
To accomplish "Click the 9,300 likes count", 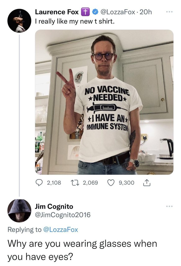I will pos(127,183).
